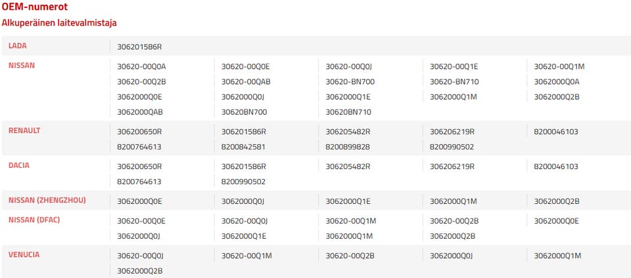
Task: Click Renault number 8200842581
Action: pos(243,146)
